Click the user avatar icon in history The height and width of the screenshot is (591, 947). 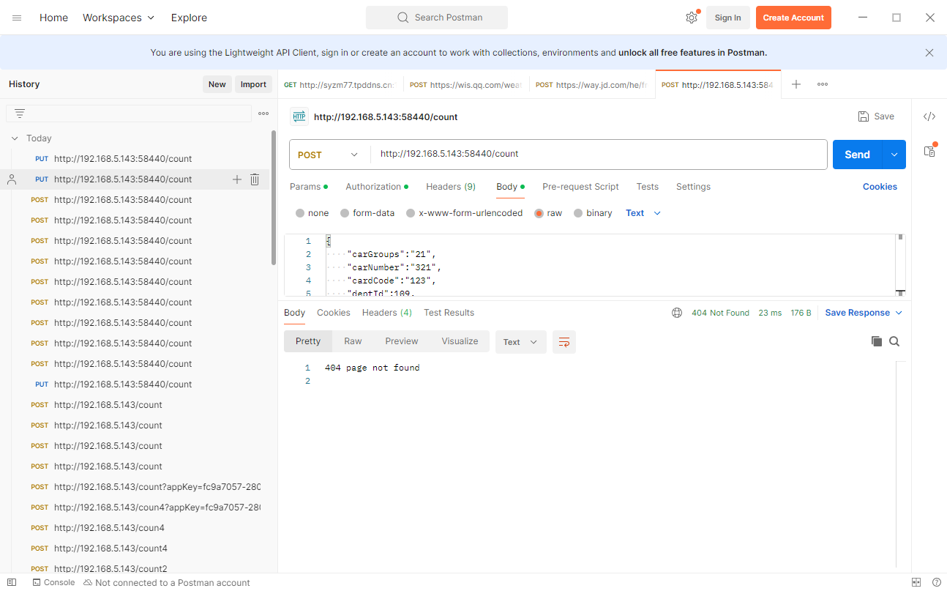point(12,179)
